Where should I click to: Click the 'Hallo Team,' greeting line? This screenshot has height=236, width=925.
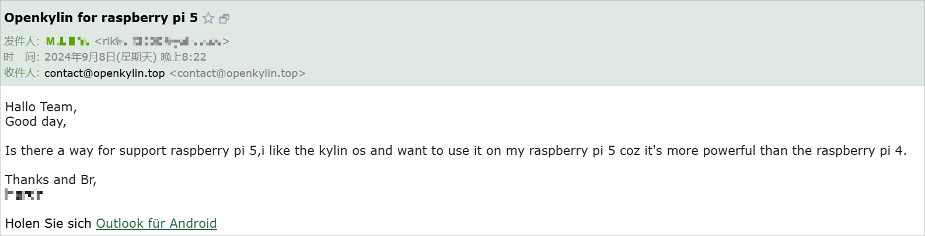41,107
